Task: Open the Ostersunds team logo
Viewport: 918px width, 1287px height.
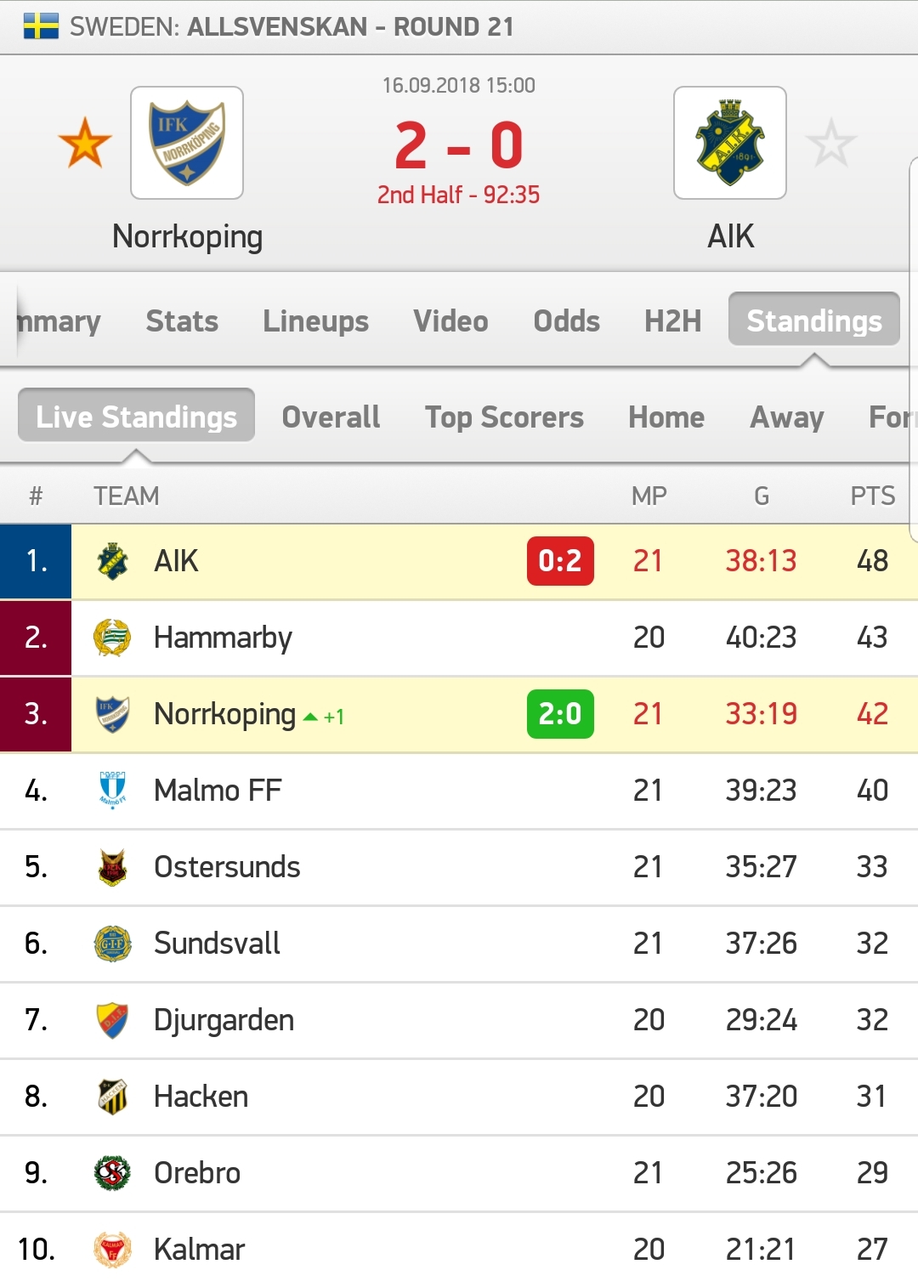Action: [x=112, y=867]
